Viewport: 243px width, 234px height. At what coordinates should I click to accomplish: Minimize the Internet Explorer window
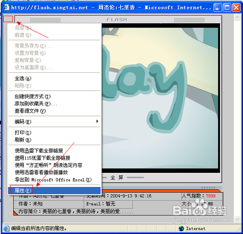(217, 7)
